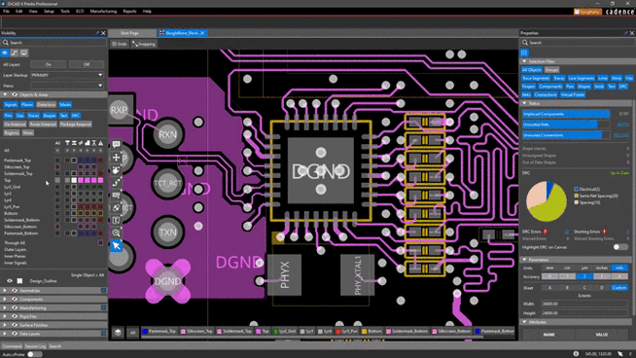Toggle Surface Finishes visibility eye
The height and width of the screenshot is (358, 636).
coord(15,325)
